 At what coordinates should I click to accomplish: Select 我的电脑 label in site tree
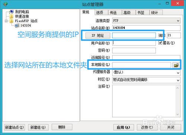(x=22, y=12)
